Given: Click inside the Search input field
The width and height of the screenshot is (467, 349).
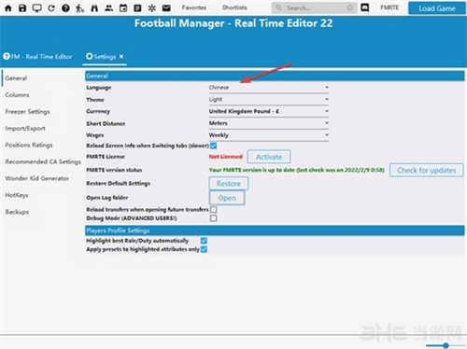Looking at the screenshot, I should pos(315,7).
